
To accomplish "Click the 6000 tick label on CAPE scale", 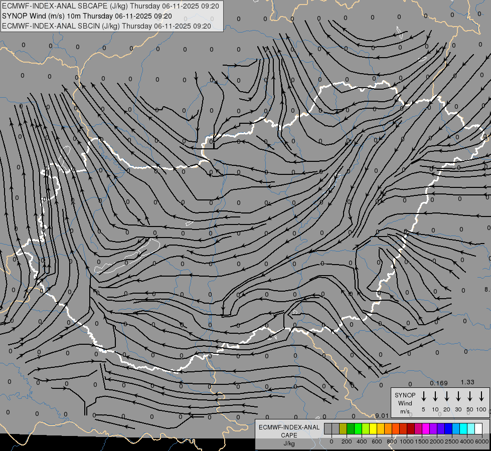I will 482,441.
